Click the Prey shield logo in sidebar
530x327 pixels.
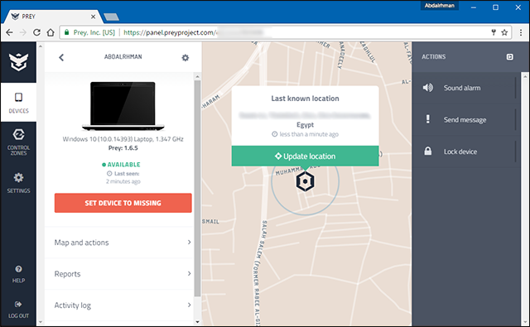tap(18, 62)
